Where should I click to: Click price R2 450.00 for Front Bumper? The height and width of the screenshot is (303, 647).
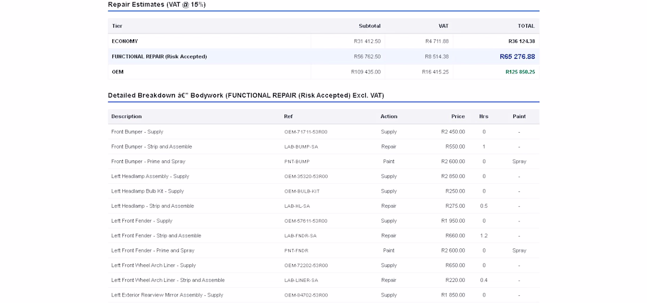[453, 132]
